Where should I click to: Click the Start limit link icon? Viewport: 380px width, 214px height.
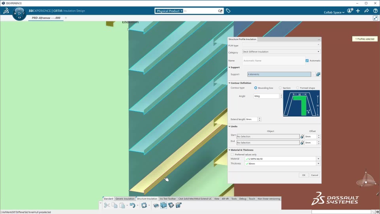(302, 137)
